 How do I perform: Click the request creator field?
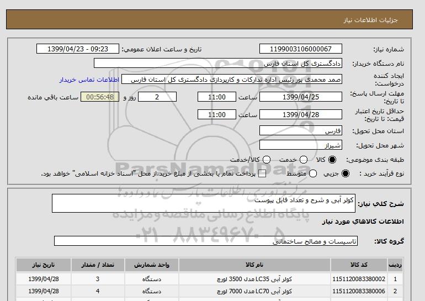[x=232, y=79]
